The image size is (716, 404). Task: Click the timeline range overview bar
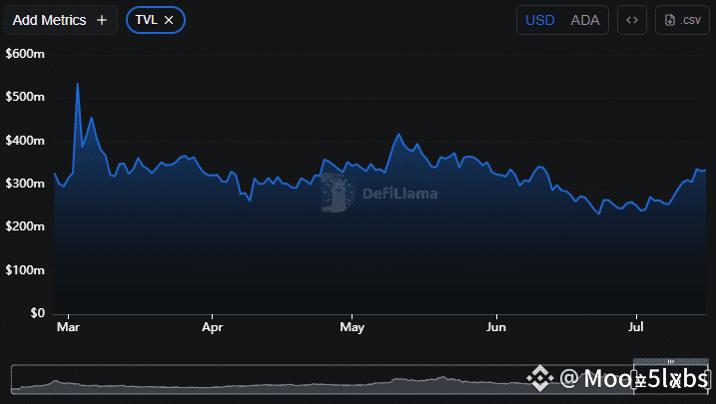[359, 379]
